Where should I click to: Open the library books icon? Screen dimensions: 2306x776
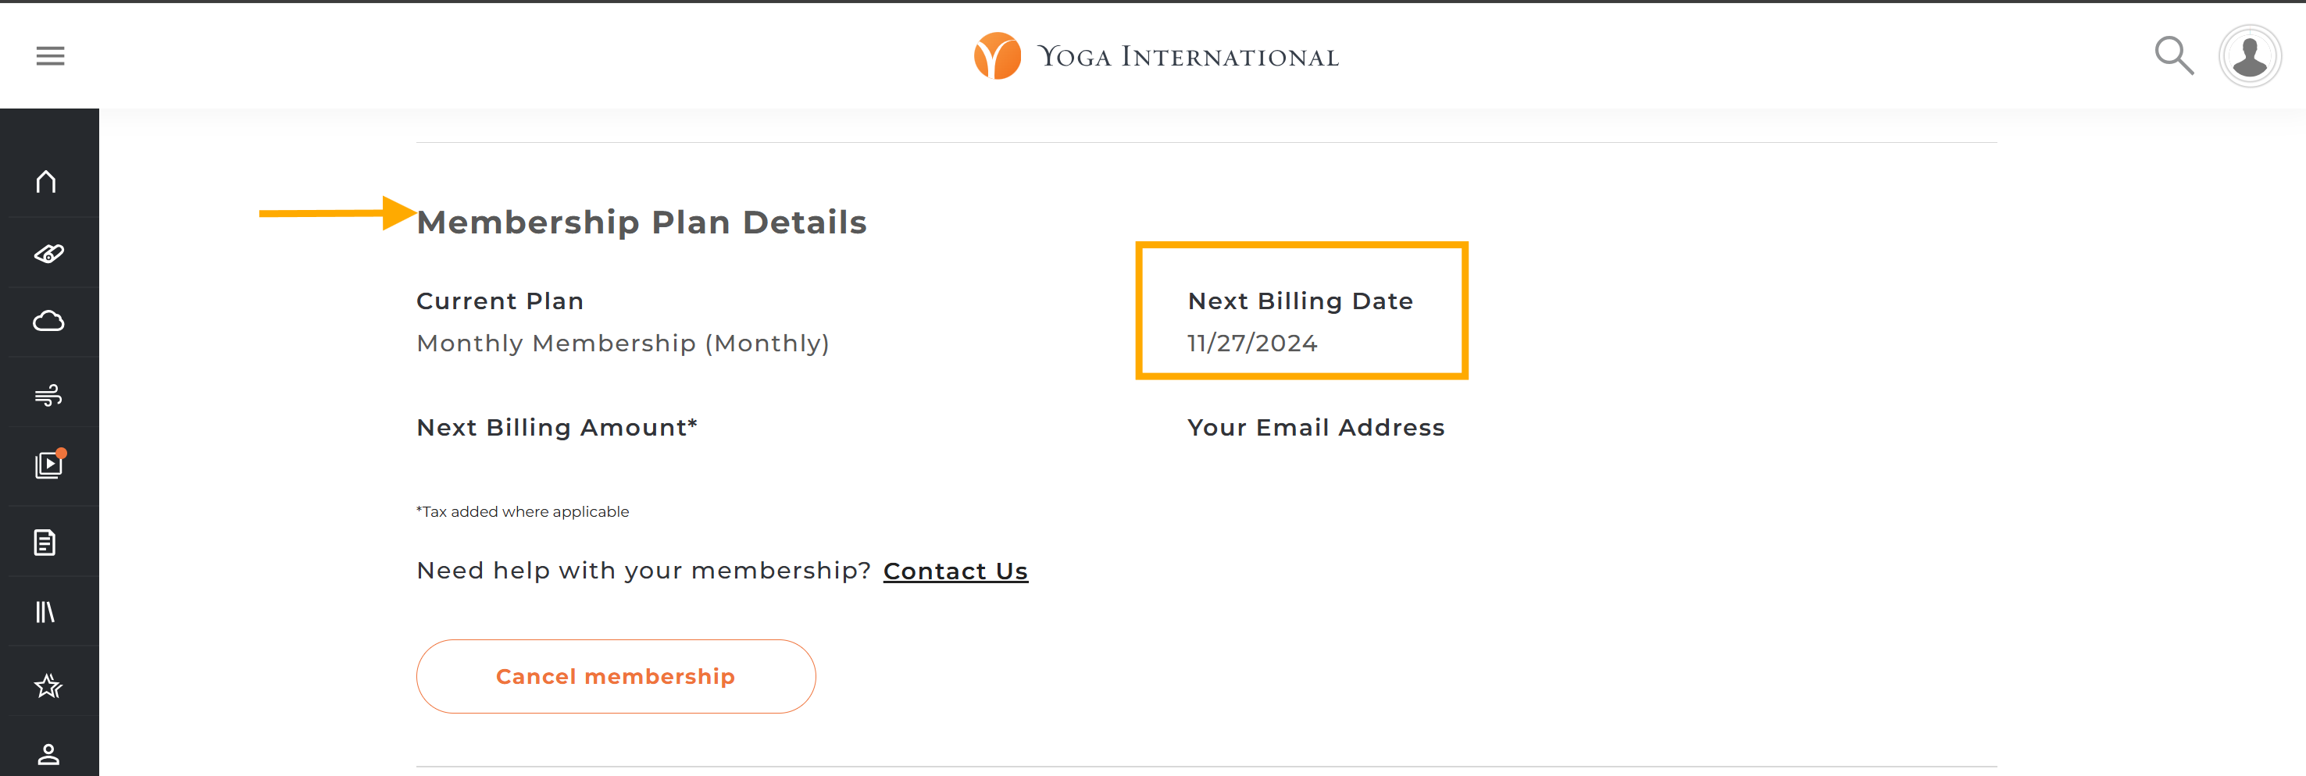click(x=45, y=611)
